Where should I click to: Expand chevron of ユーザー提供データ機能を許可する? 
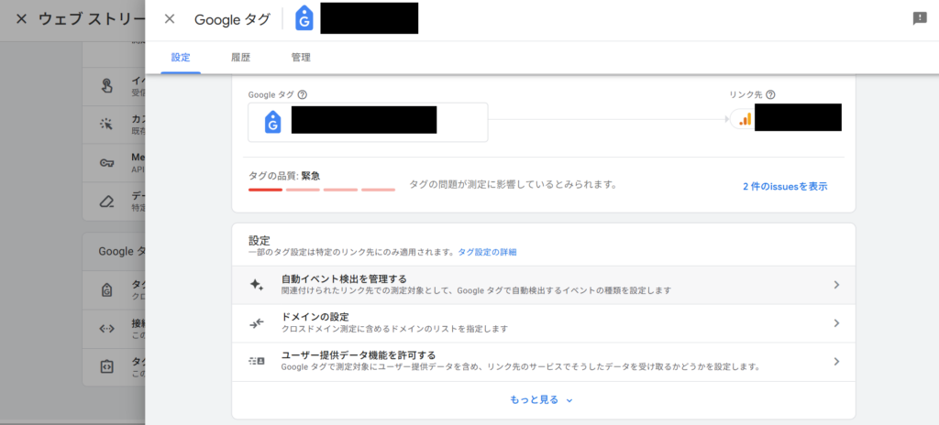[836, 362]
